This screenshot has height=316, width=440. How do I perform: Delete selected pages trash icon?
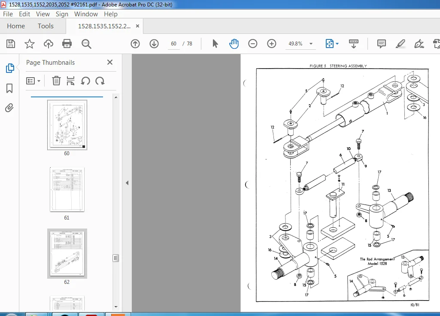56,81
